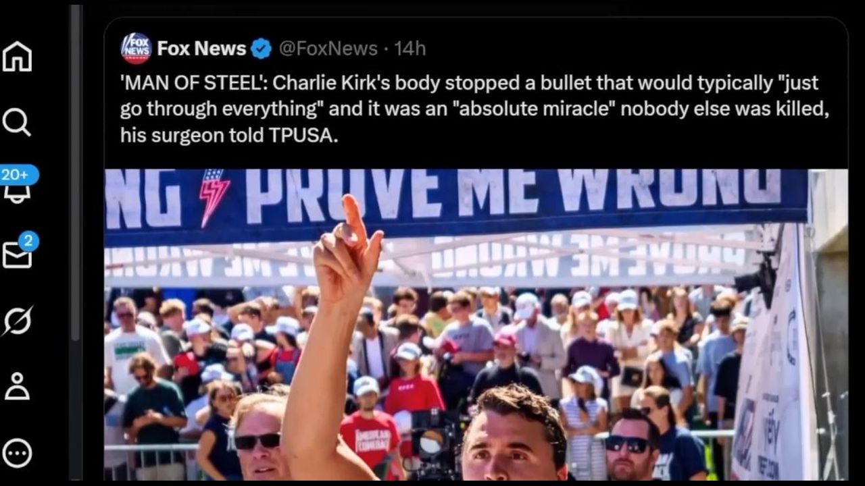
Task: Click the Fox News profile avatar
Action: tap(136, 49)
